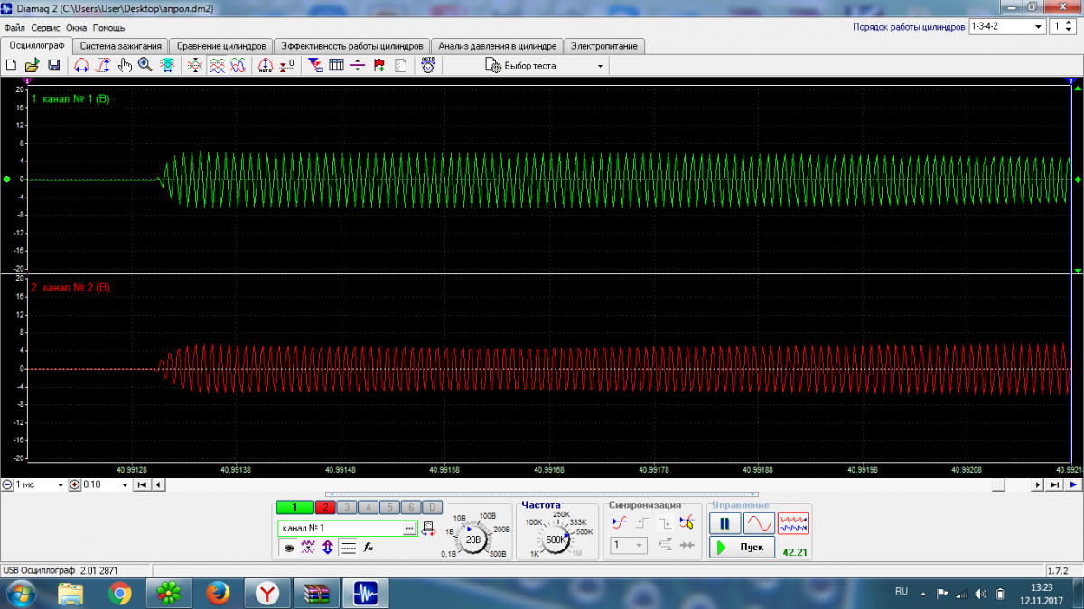Click the red flag marker icon

378,65
